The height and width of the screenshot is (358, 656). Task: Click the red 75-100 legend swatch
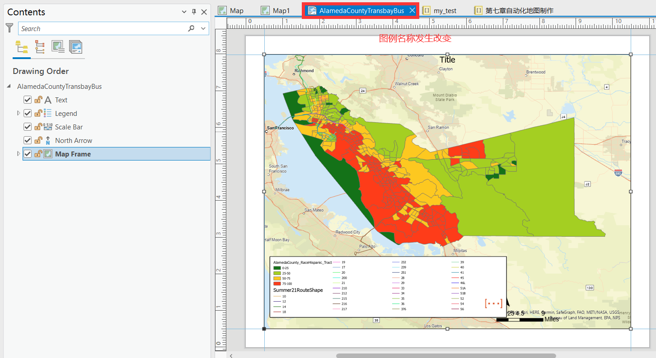coord(277,284)
